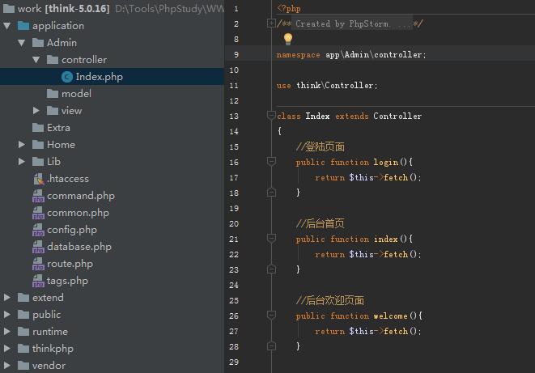Expand the Home folder arrow
Image resolution: width=535 pixels, height=373 pixels.
pos(22,145)
